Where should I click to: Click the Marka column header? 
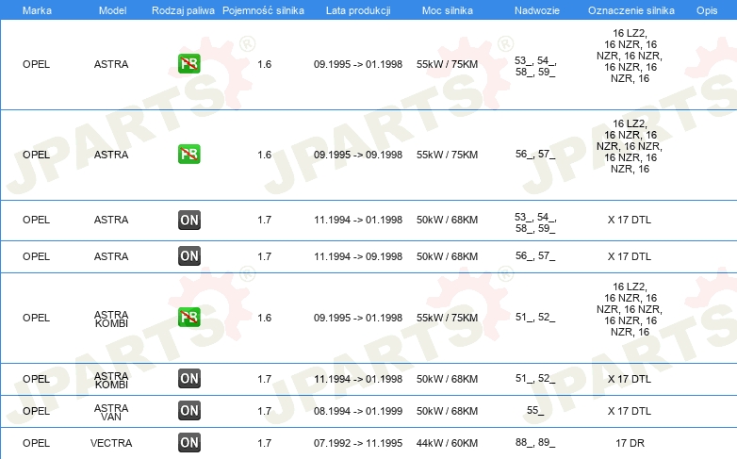[37, 10]
